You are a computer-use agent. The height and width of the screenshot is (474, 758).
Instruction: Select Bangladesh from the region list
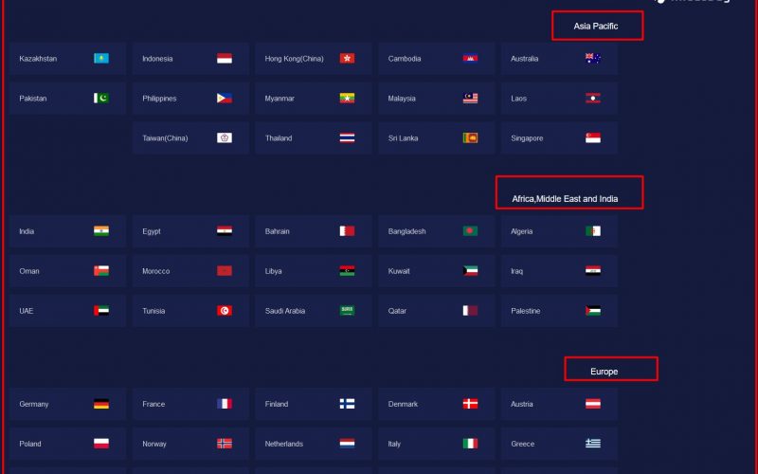[437, 231]
